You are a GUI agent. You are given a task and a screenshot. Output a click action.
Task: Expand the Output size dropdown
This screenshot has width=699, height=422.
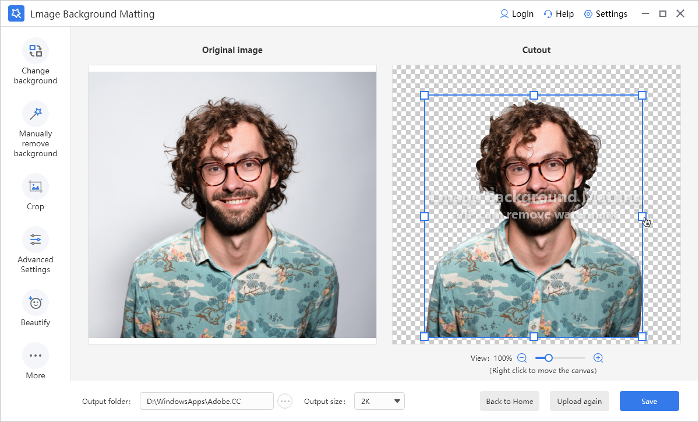click(x=379, y=401)
